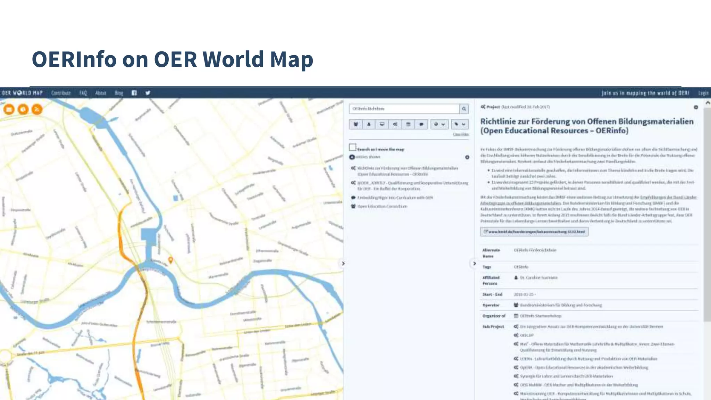Open operator Bundesministerium für Bildung und Forschung
The height and width of the screenshot is (400, 711).
(x=561, y=305)
